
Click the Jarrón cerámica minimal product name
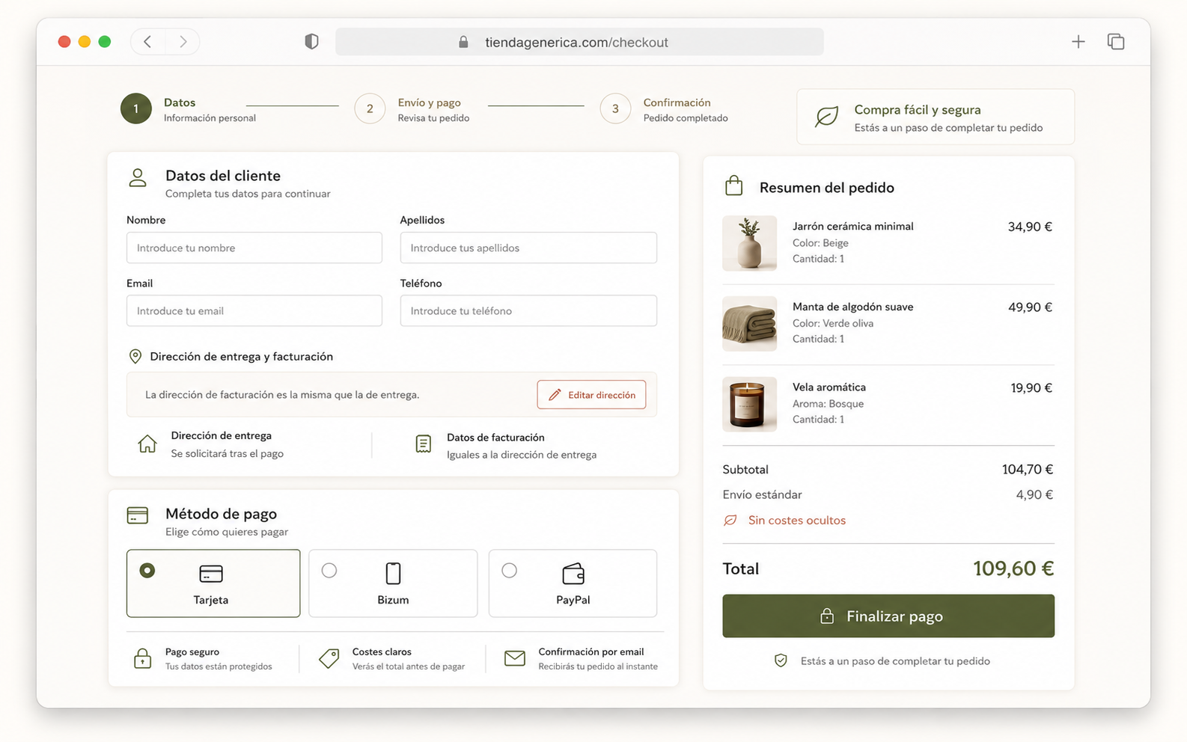[853, 227]
